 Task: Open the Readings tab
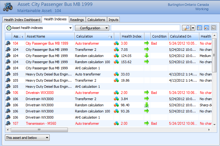point(77,20)
